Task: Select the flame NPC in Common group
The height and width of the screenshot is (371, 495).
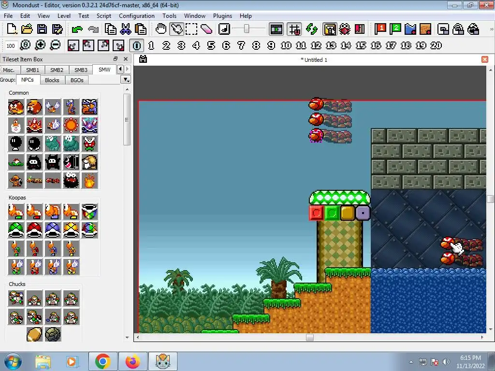Action: (89, 181)
